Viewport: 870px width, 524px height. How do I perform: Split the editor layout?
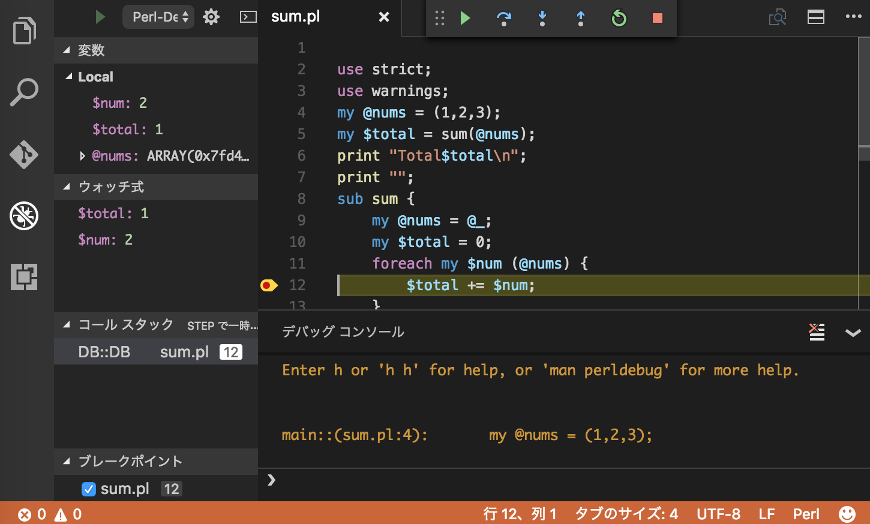click(816, 17)
